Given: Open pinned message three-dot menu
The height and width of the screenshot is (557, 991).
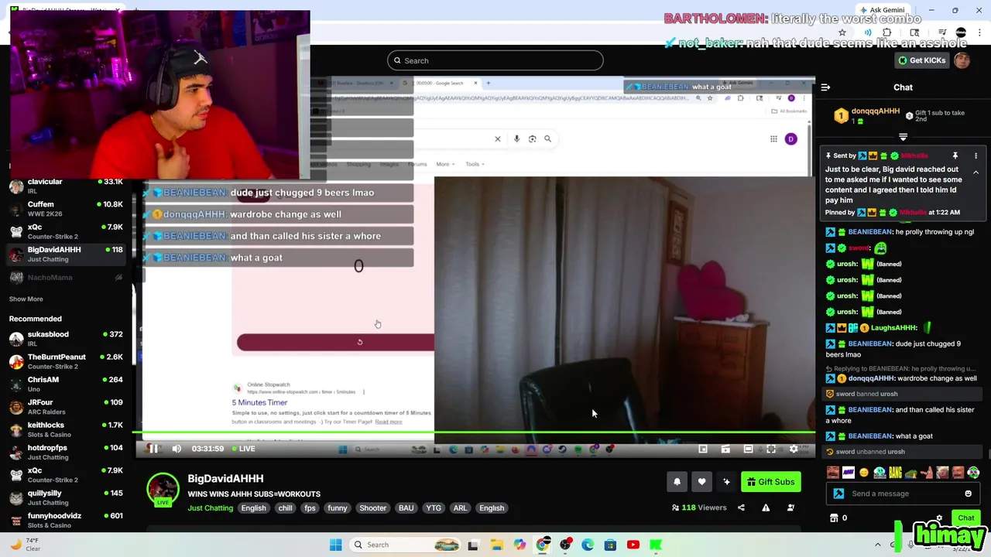Looking at the screenshot, I should [976, 155].
